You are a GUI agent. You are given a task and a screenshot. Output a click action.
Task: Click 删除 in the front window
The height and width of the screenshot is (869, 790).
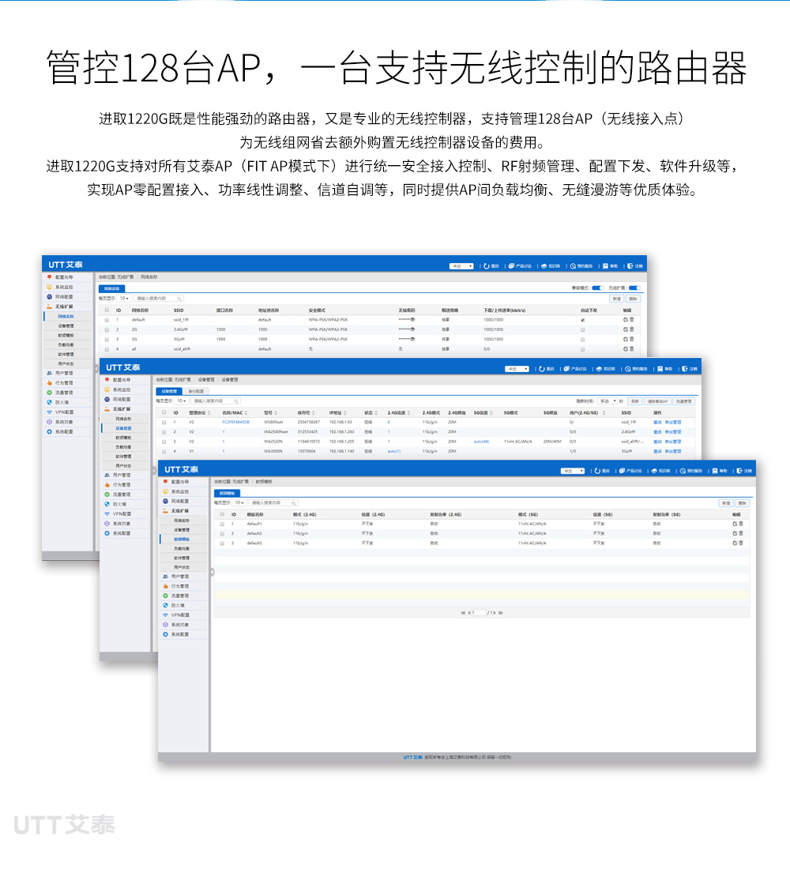[x=743, y=503]
